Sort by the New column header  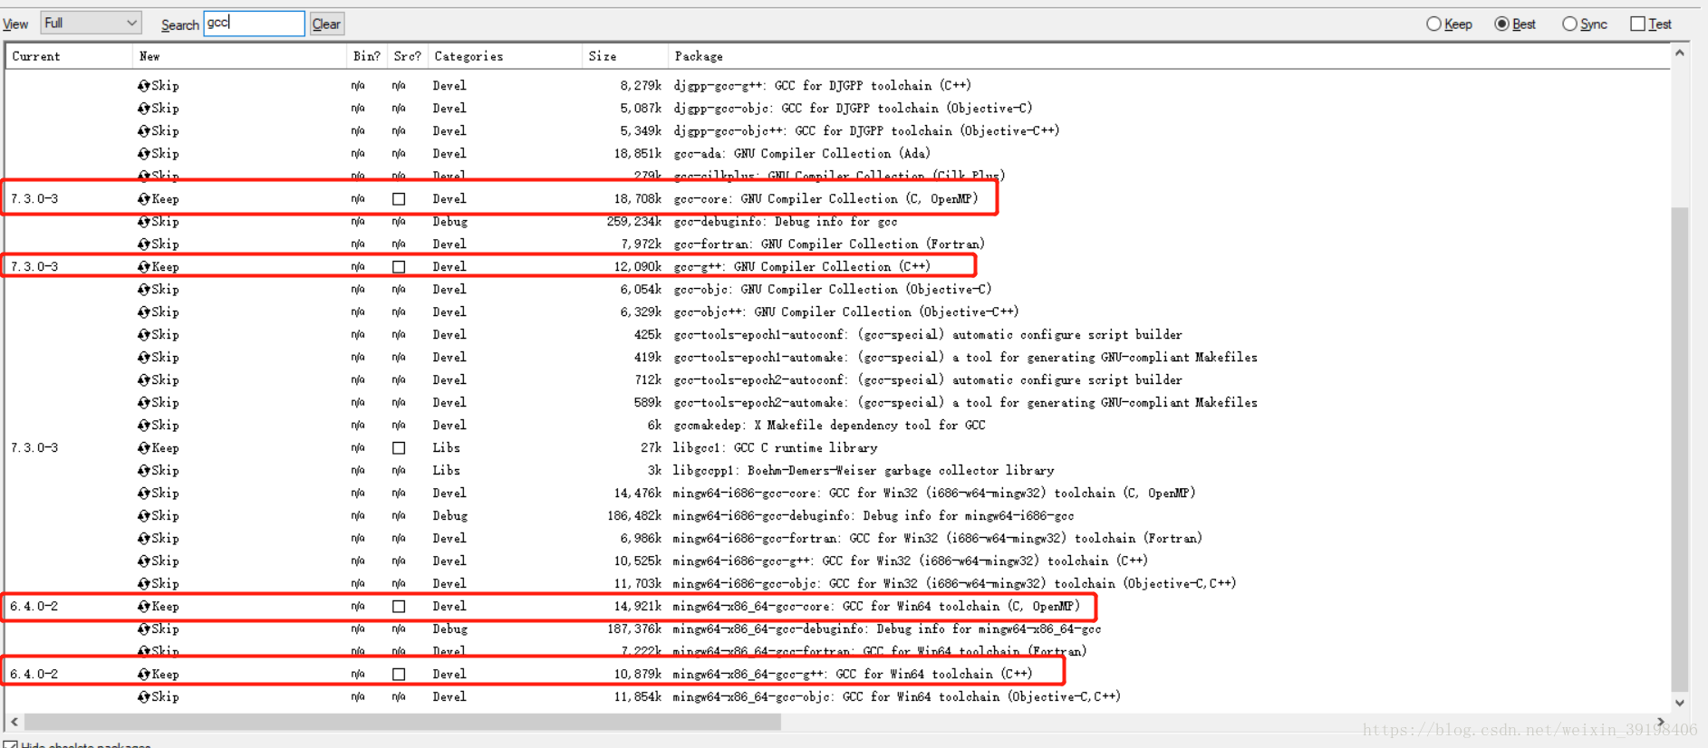click(239, 56)
